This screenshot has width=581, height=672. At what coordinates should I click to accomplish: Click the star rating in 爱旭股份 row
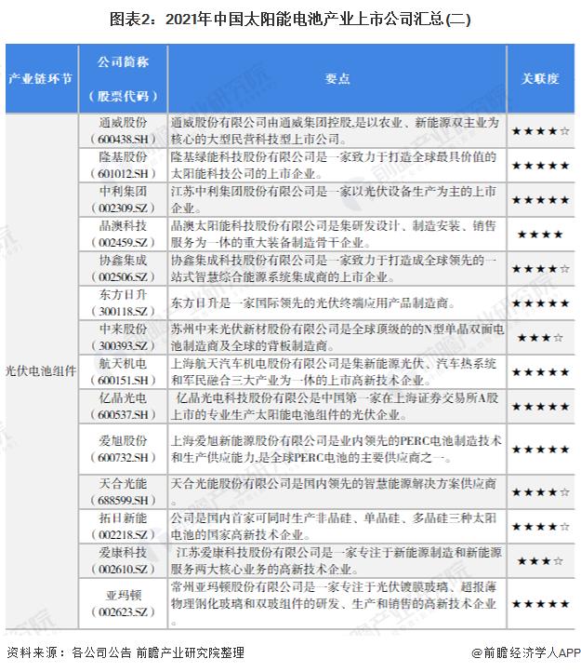click(541, 450)
